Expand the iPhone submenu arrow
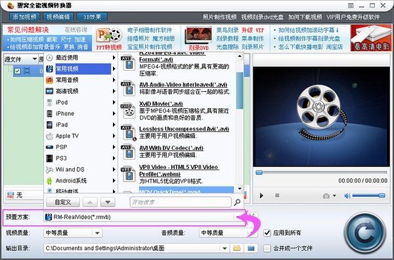 coord(114,113)
